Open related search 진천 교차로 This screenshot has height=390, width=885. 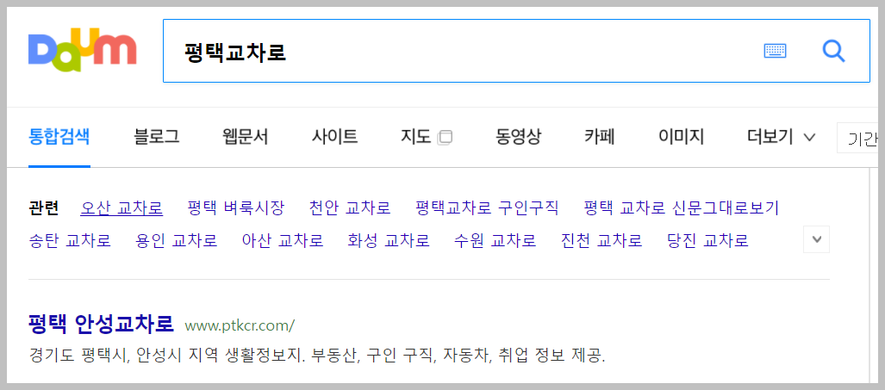point(601,241)
